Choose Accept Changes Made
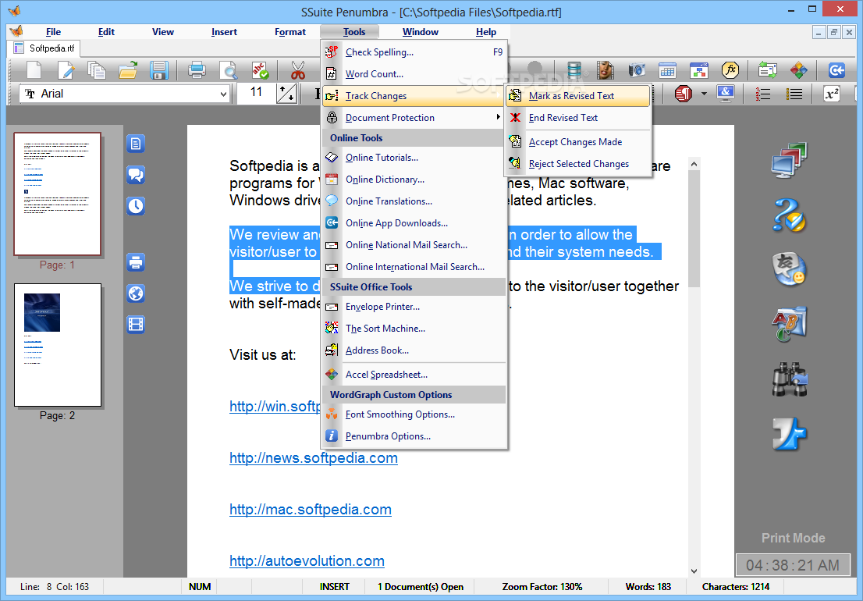 [578, 142]
